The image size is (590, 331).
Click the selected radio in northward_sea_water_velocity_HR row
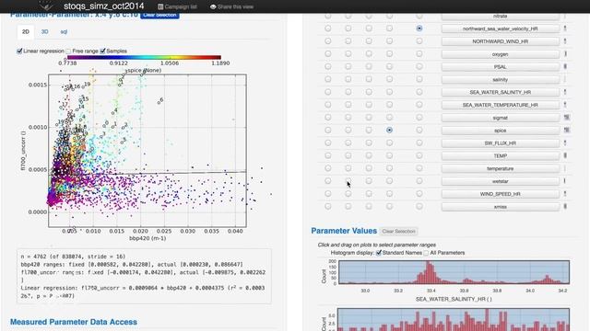419,29
